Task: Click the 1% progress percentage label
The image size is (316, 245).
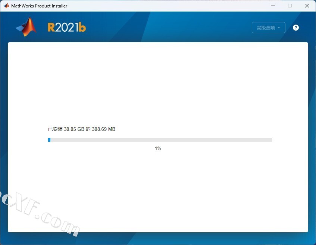Action: [158, 148]
